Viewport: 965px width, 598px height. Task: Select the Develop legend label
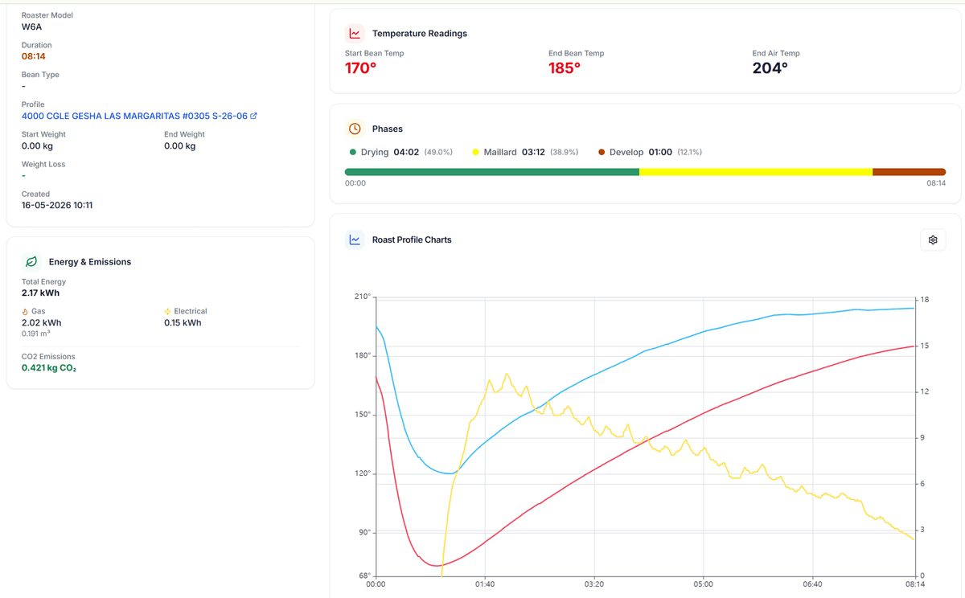(x=626, y=152)
